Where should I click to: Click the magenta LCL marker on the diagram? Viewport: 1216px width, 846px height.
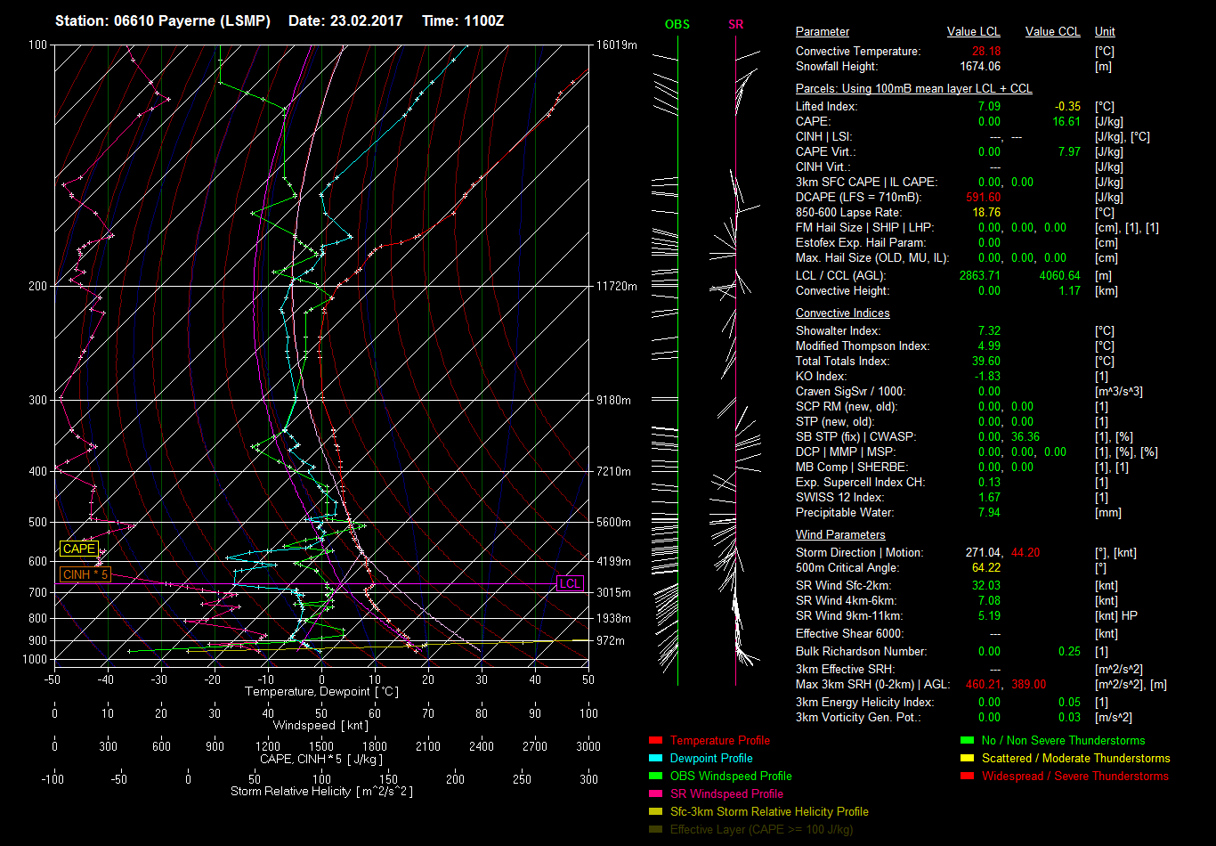click(x=570, y=583)
